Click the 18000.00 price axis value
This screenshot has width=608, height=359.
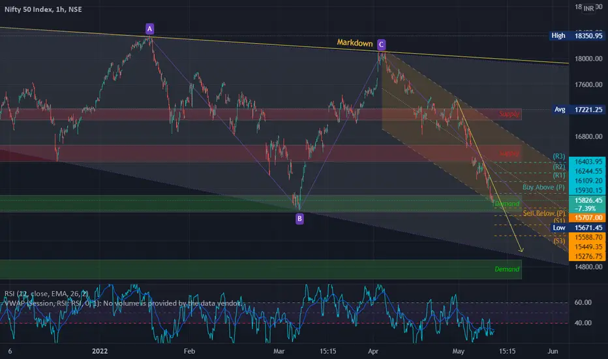[588, 59]
